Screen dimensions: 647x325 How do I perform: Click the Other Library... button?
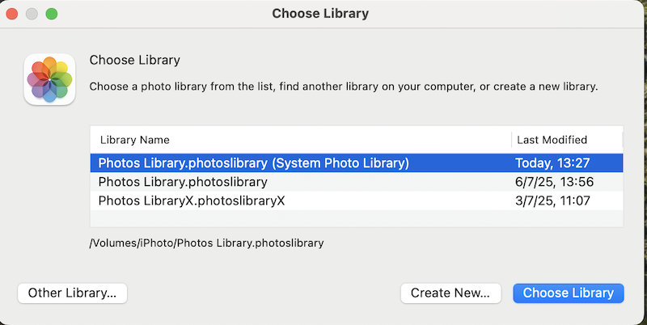point(72,293)
